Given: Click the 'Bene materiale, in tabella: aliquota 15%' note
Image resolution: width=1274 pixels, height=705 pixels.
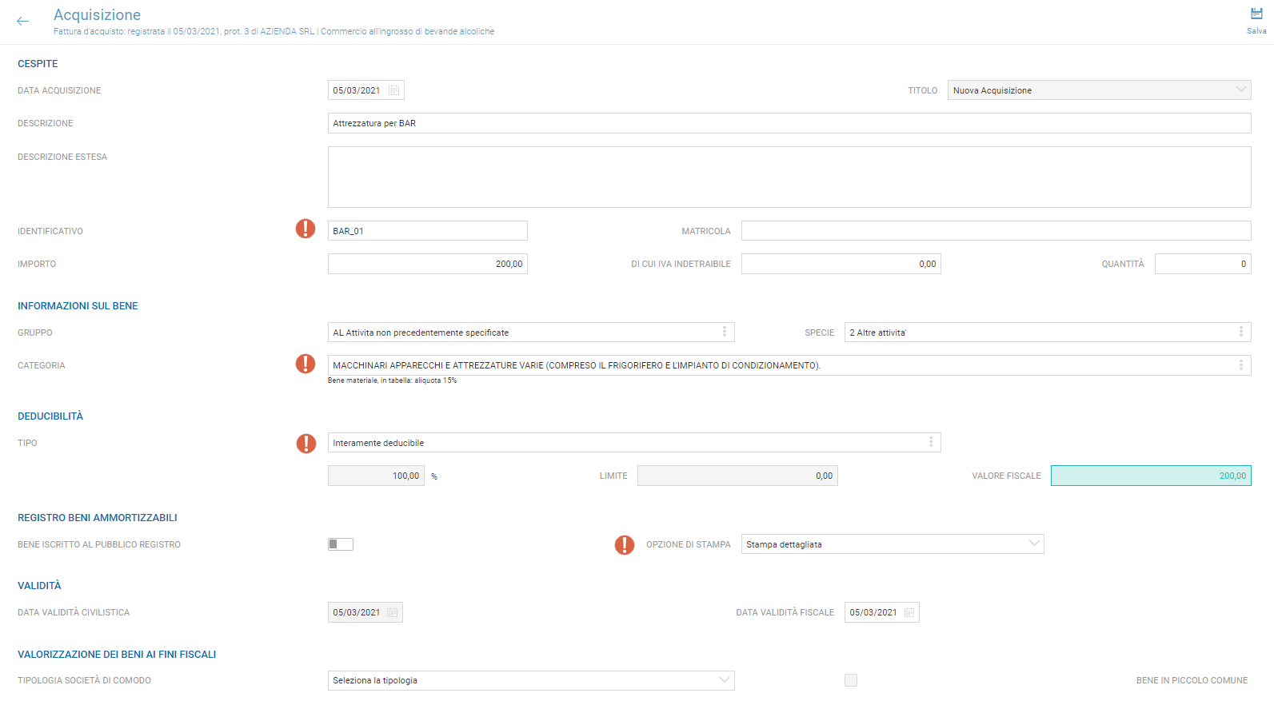Looking at the screenshot, I should tap(393, 380).
